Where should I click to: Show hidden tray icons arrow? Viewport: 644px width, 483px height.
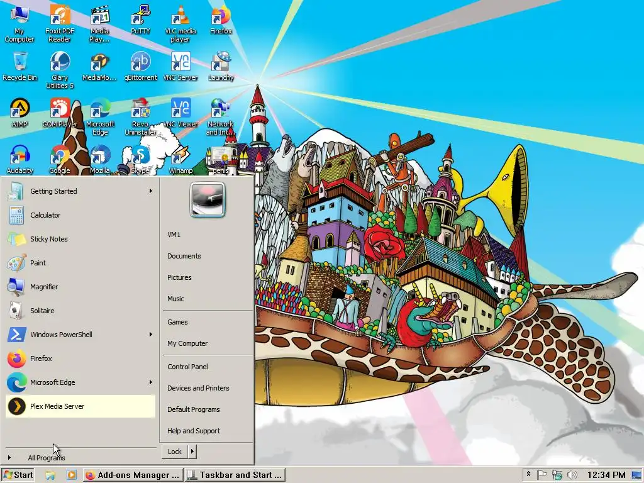coord(528,475)
